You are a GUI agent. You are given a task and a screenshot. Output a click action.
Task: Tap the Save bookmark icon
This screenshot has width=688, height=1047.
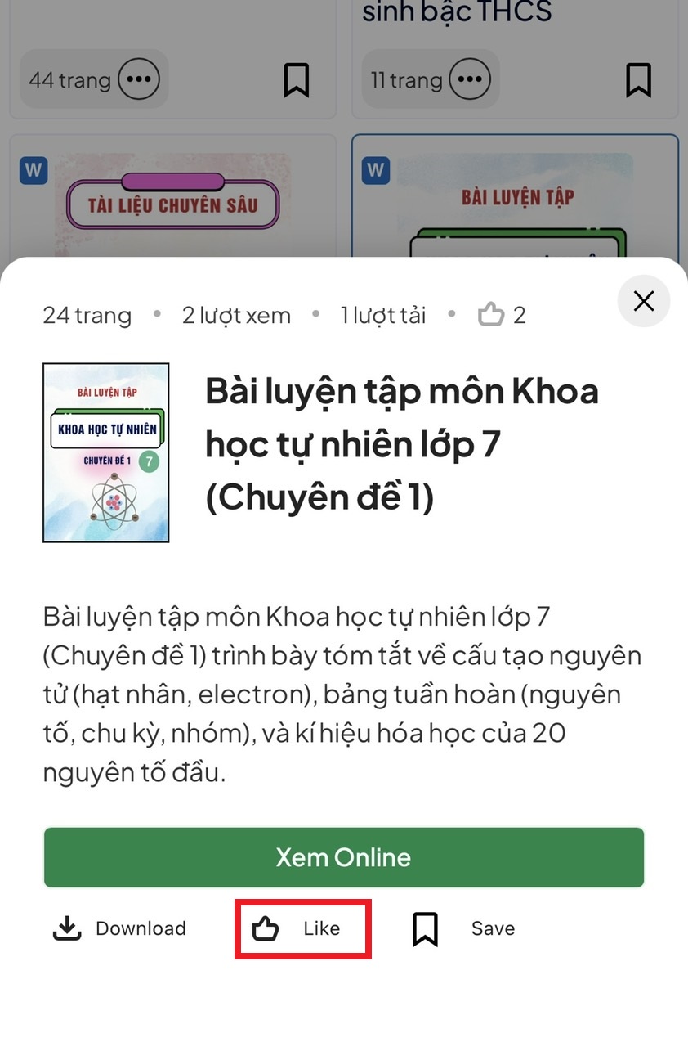coord(425,929)
